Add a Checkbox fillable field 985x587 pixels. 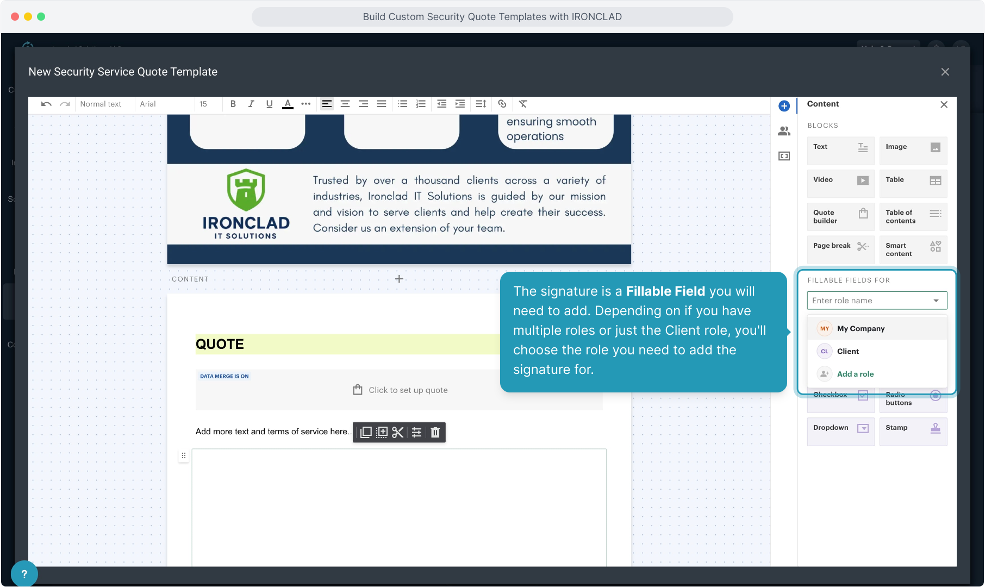841,399
